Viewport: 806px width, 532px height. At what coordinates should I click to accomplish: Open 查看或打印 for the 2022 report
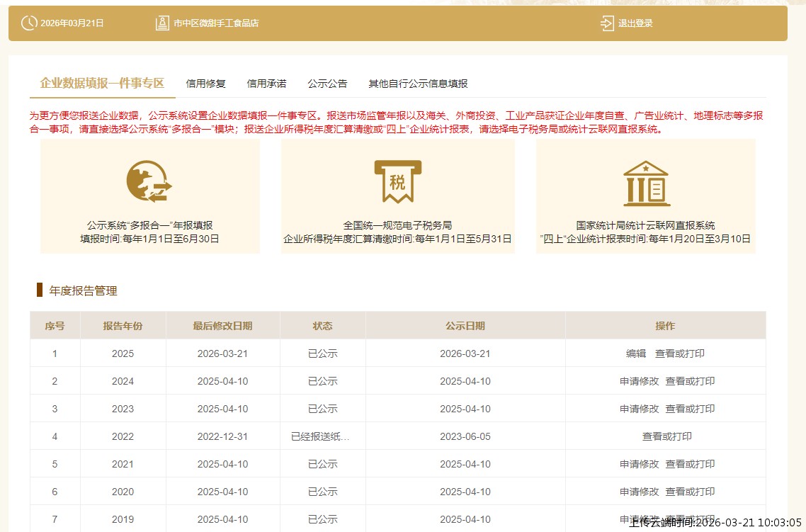point(665,436)
